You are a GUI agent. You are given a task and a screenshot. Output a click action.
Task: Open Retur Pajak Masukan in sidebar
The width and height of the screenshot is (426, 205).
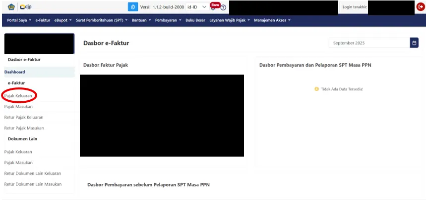pyautogui.click(x=24, y=128)
